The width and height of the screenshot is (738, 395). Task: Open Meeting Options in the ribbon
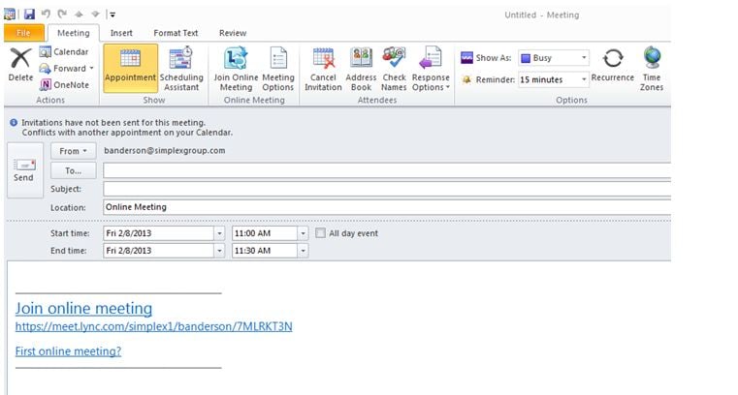[278, 68]
